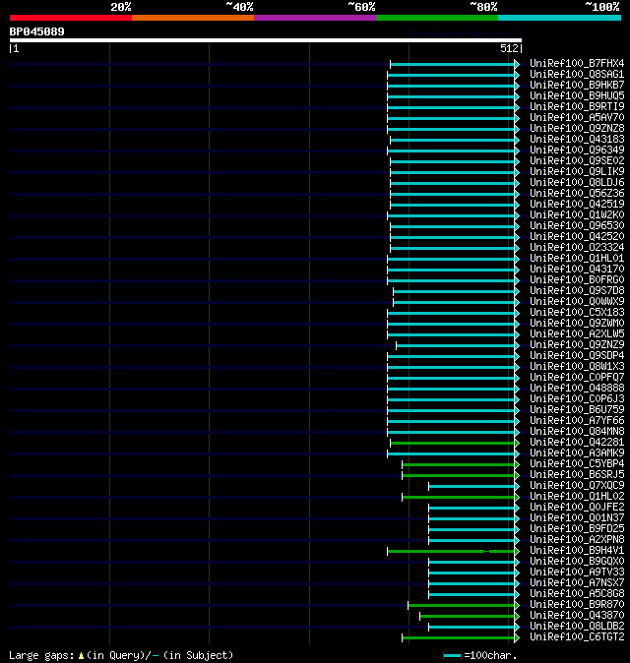Select the UniRef100_Q9ZNZ8 label
Image resolution: width=630 pixels, height=663 pixels.
point(577,129)
